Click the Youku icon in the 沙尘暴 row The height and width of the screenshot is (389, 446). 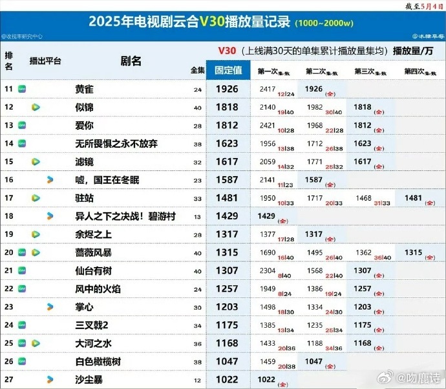[50, 379]
